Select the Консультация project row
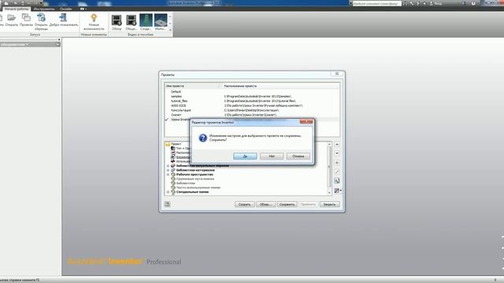This screenshot has height=283, width=504. 252,110
